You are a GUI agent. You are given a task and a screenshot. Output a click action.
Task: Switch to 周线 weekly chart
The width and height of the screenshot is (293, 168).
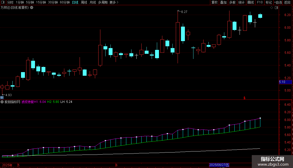[84, 2]
